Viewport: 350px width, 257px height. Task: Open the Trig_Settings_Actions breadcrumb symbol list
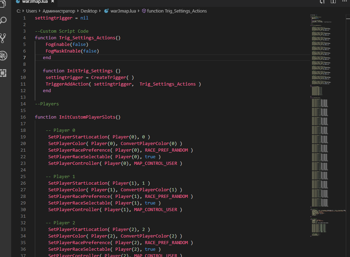coord(177,11)
